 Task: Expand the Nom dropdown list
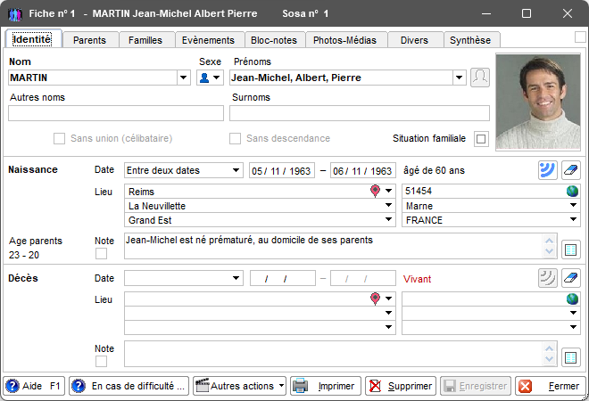pos(183,78)
